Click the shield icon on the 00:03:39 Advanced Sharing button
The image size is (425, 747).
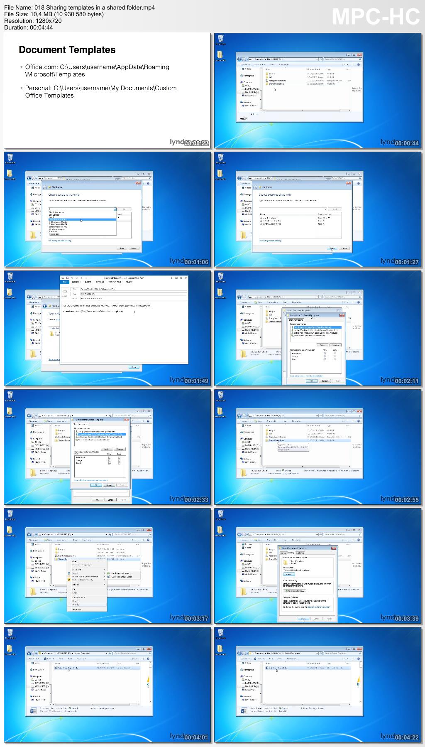[x=286, y=591]
